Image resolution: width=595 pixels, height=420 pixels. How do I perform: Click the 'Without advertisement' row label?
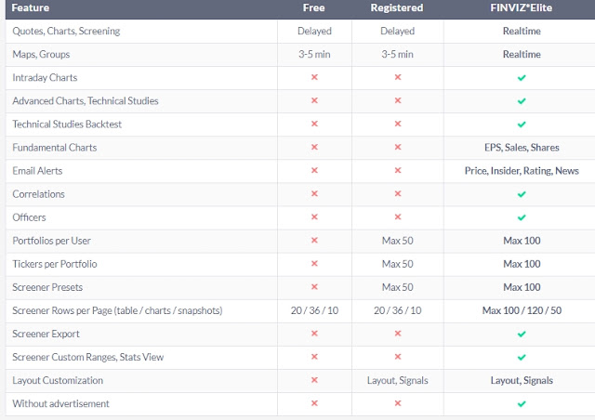pos(60,403)
